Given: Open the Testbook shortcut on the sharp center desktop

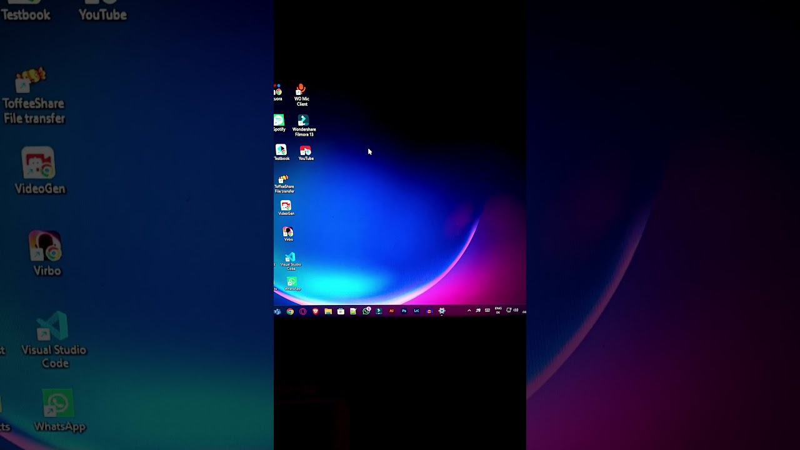Looking at the screenshot, I should [x=281, y=152].
